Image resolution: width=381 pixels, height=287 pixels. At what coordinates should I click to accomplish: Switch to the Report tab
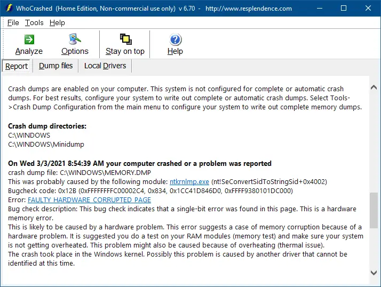click(x=17, y=66)
